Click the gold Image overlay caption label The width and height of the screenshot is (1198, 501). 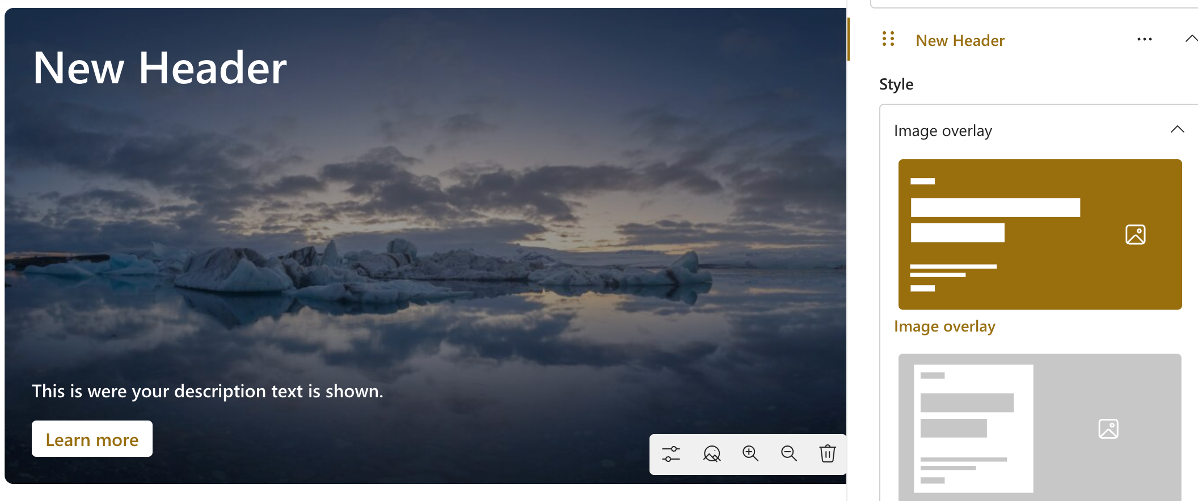tap(944, 326)
